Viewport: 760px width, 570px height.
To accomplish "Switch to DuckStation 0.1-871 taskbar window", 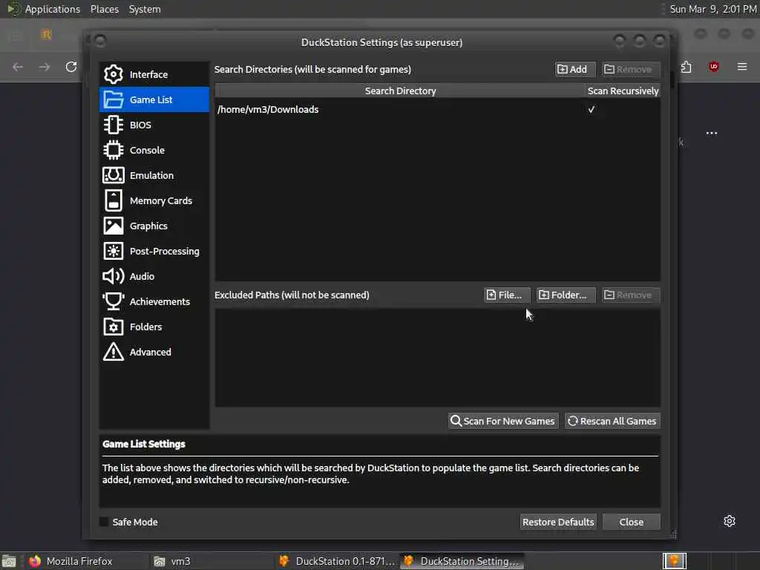I will 337,561.
